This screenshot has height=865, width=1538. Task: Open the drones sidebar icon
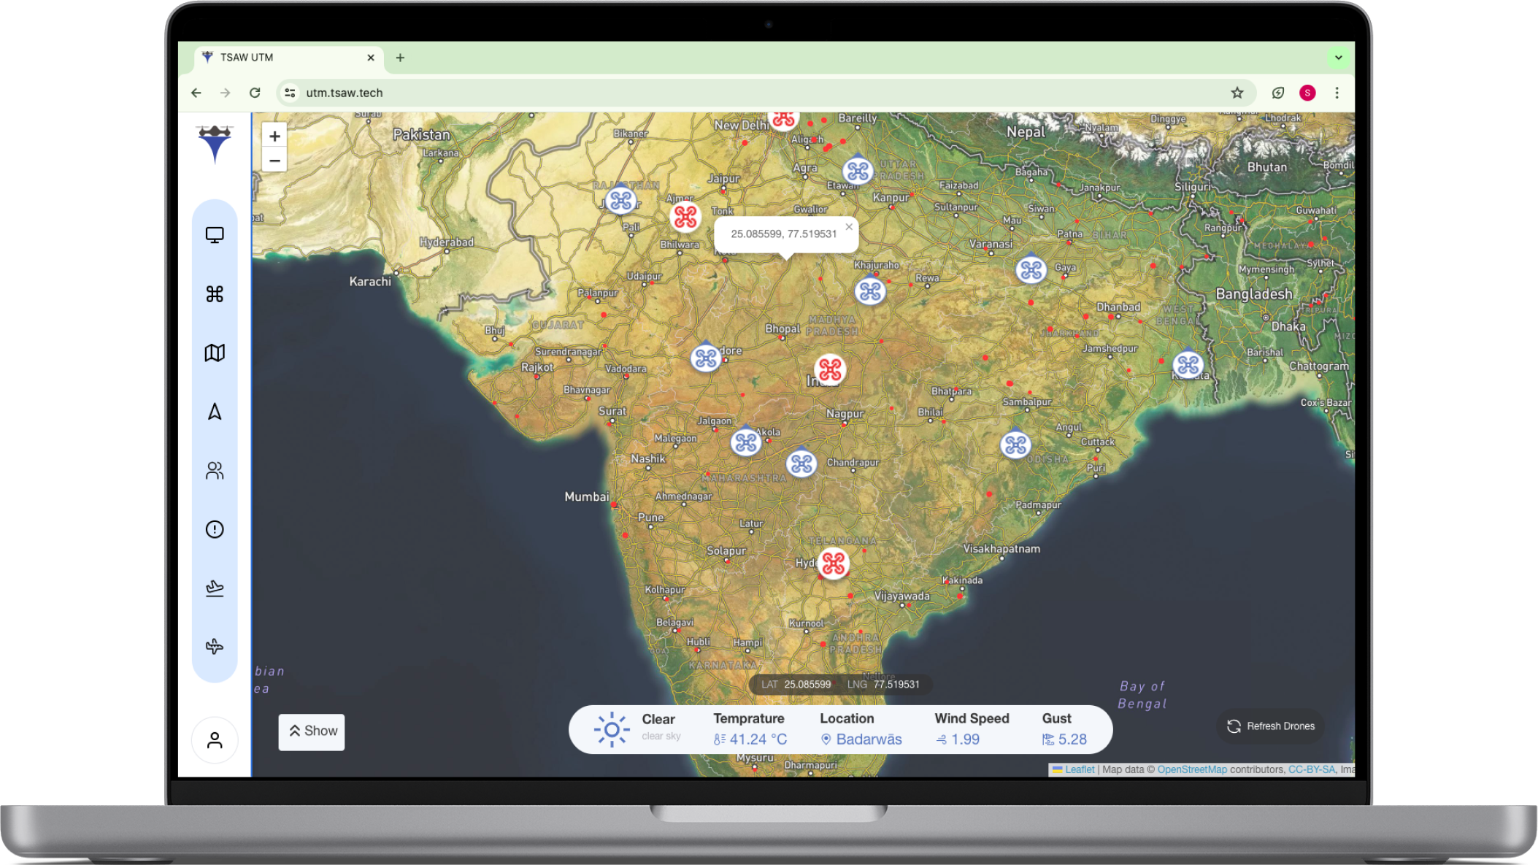pos(215,294)
